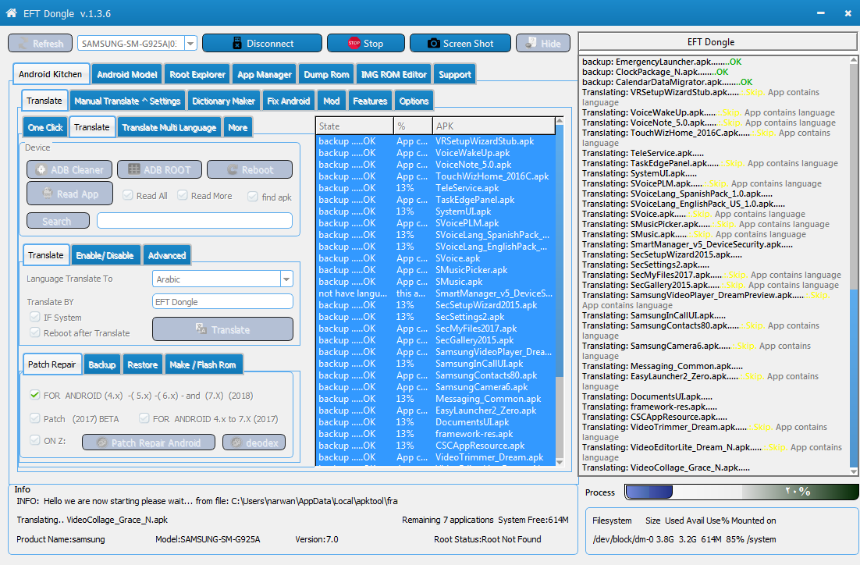Open the SAMSUNG-SM-G925A device dropdown

190,44
